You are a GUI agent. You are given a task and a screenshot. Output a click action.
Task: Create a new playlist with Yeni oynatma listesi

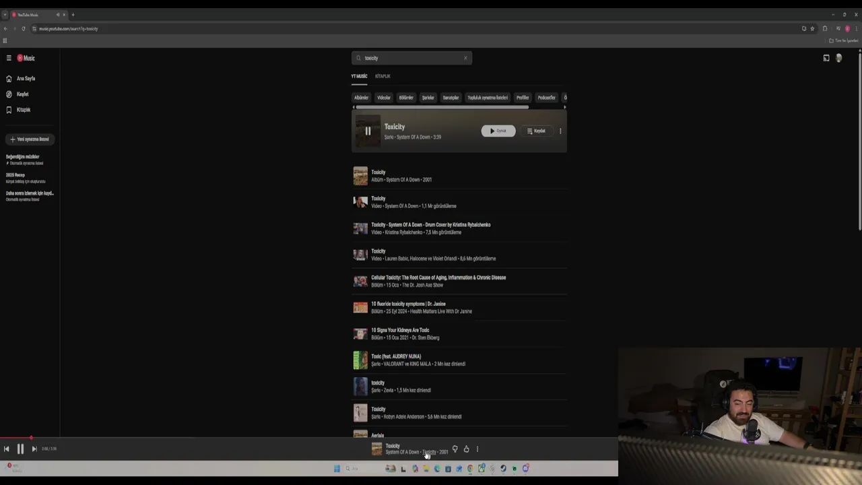[x=30, y=139]
